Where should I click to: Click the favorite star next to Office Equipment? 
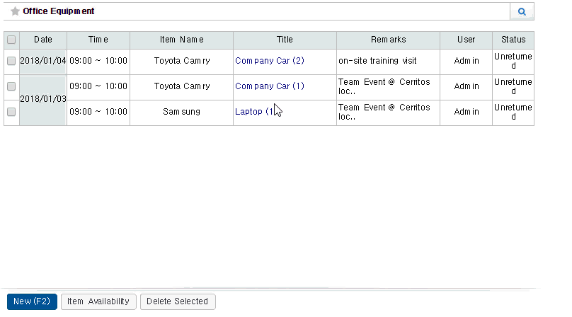15,11
